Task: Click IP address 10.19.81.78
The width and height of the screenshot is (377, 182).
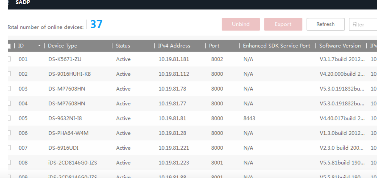Action: 172,89
